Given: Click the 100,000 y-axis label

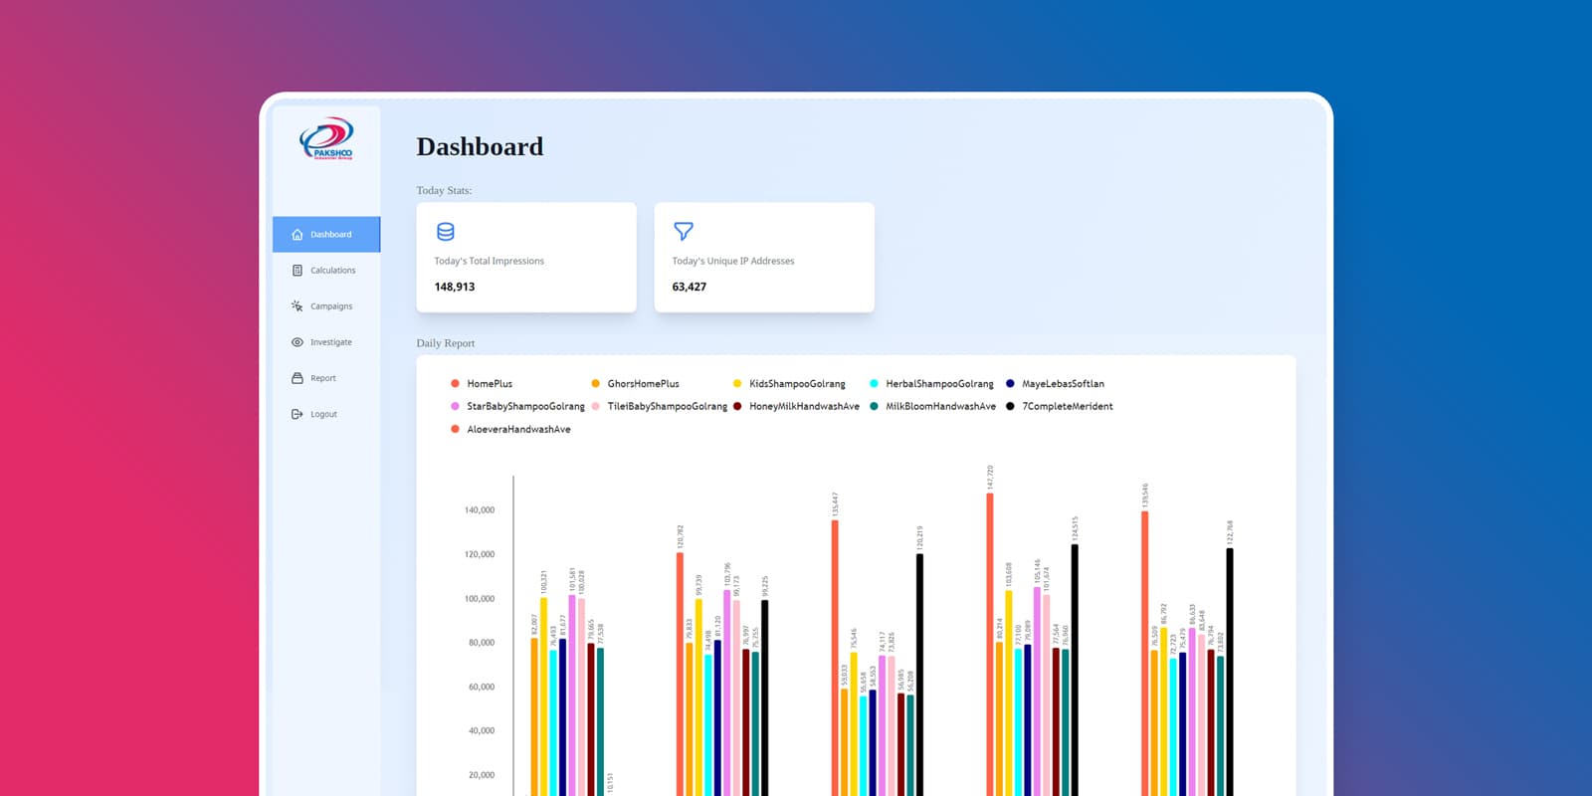Looking at the screenshot, I should [480, 599].
